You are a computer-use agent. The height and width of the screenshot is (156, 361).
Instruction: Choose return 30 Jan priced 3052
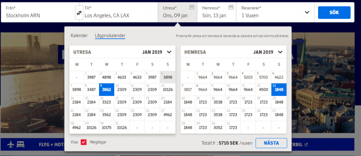[x=218, y=127]
